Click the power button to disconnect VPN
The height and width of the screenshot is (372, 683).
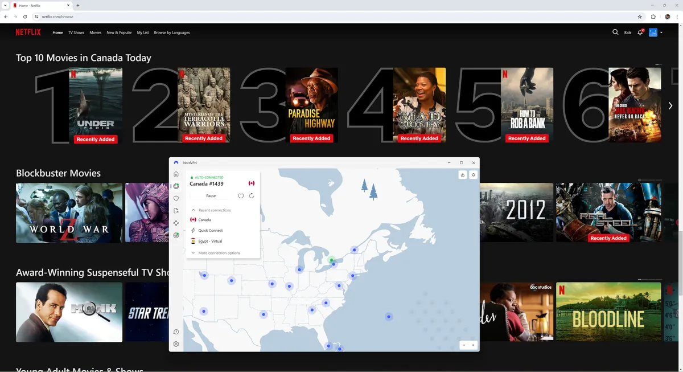241,195
